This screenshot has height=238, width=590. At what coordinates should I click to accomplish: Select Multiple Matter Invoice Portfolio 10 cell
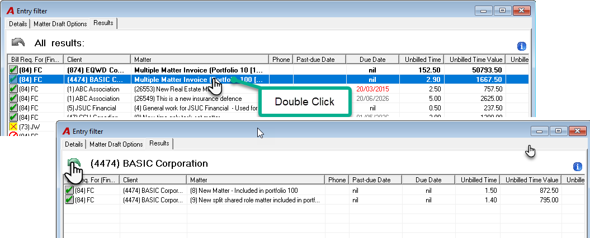click(x=200, y=70)
